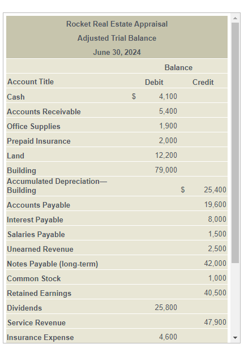Viewport: 244px width, 344px height.
Task: Click the Salaries Payable credit 1,500
Action: point(217,234)
